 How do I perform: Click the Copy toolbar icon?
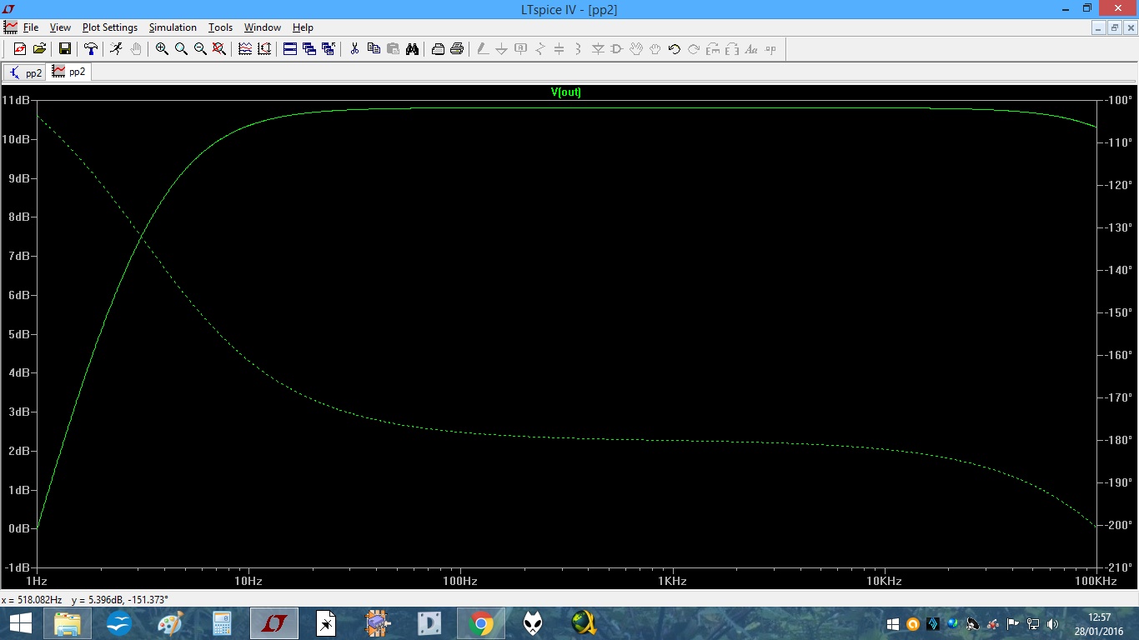pos(374,49)
